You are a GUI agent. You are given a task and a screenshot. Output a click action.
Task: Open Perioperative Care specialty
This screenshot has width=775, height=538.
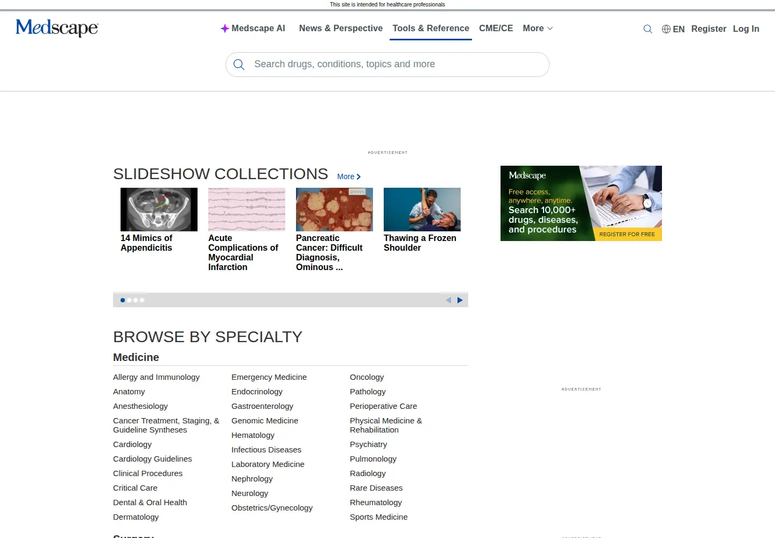(x=383, y=406)
